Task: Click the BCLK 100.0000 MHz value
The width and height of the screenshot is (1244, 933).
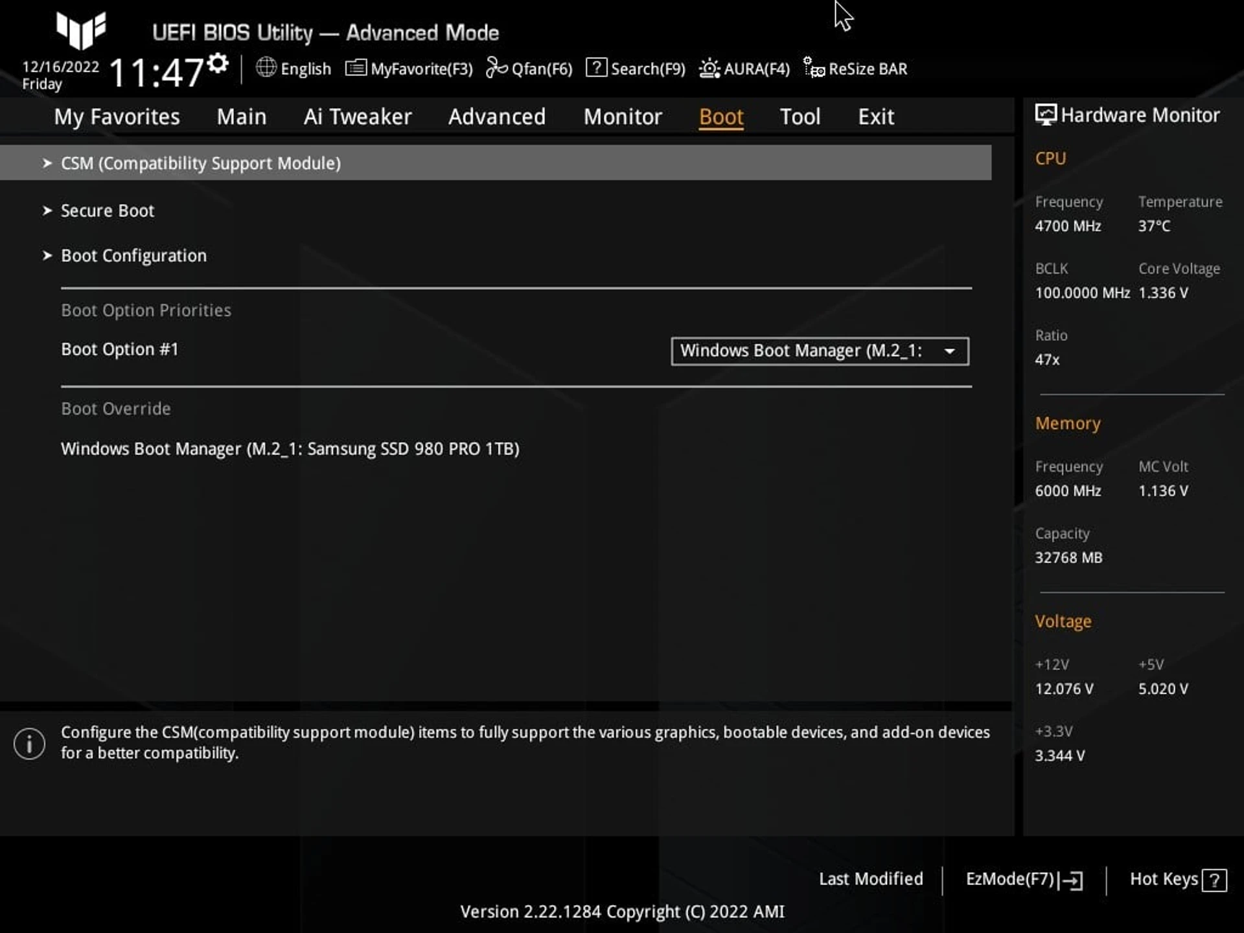Action: tap(1082, 293)
